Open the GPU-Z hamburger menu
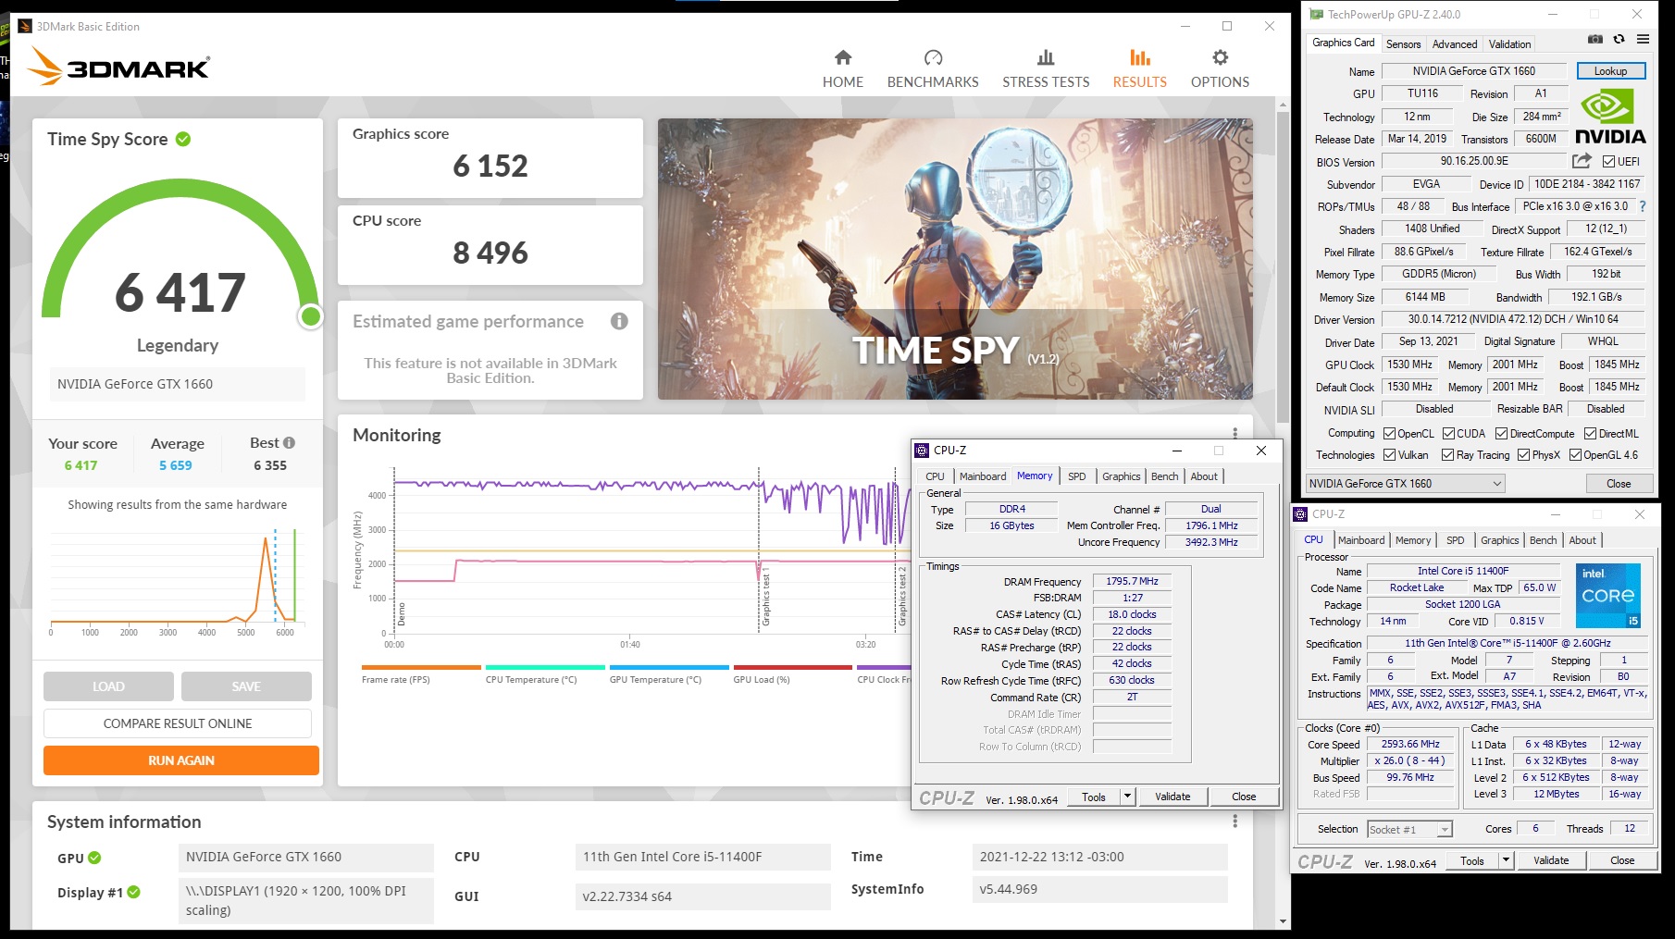This screenshot has width=1675, height=939. [x=1643, y=39]
